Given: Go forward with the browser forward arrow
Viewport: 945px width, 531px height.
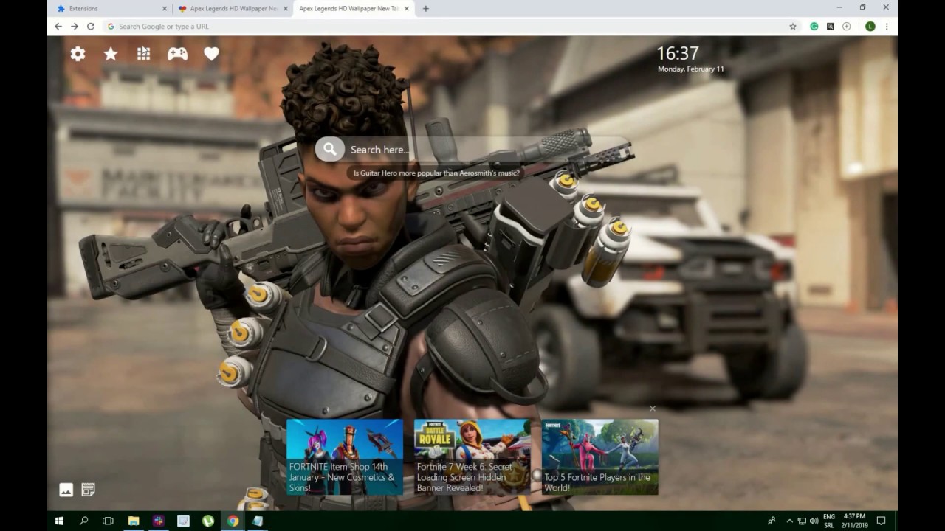Looking at the screenshot, I should tap(75, 26).
